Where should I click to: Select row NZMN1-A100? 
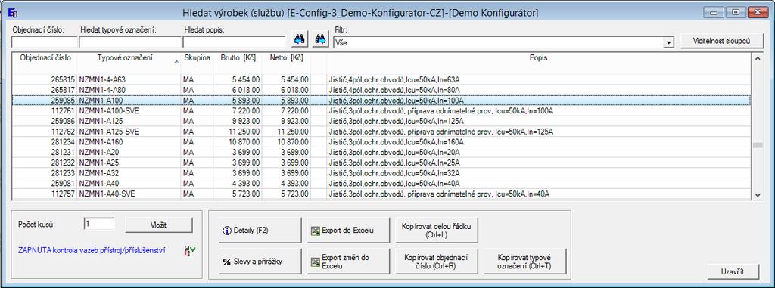pos(381,101)
